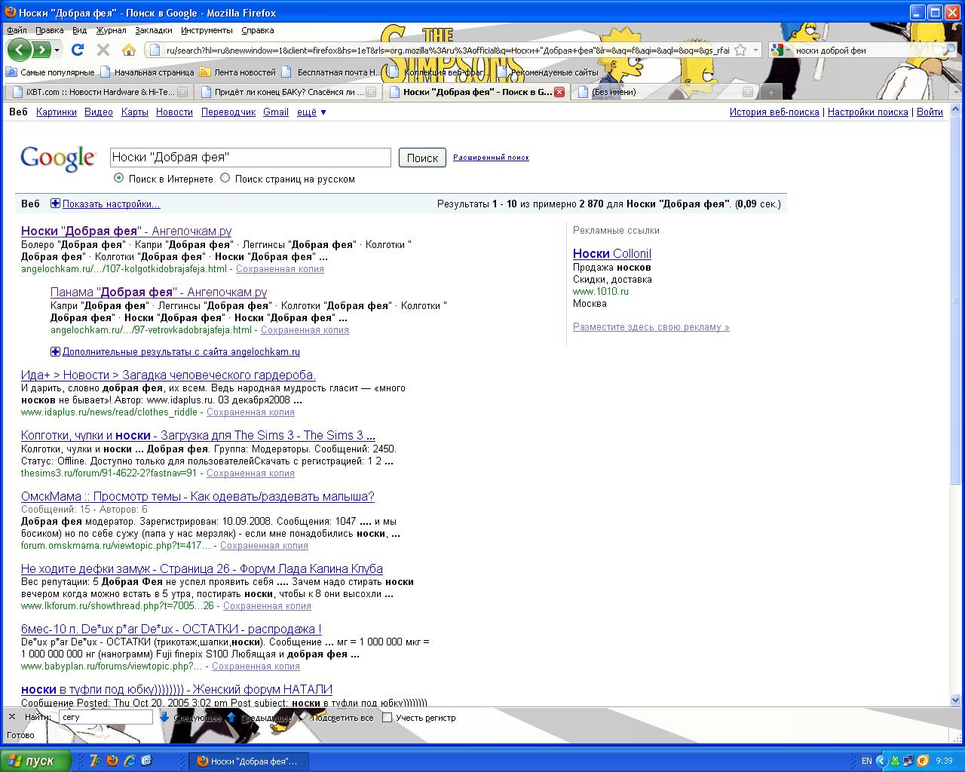Open the address bar history dropdown arrow
Viewport: 965px width, 772px height.
click(756, 50)
